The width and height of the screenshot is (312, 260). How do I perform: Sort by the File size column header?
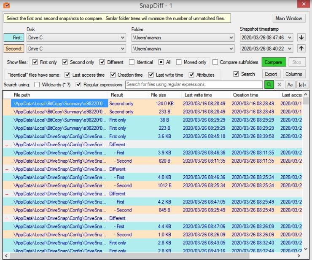click(x=164, y=95)
